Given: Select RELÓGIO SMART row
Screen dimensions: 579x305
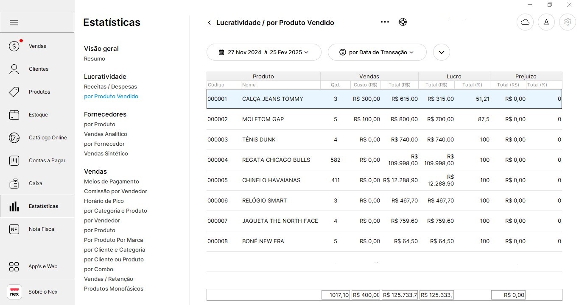Looking at the screenshot, I should (384, 201).
